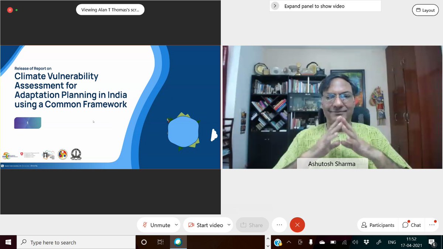Screen dimensions: 443x249
Task: Click the volume speaker tray icon
Action: coord(355,242)
